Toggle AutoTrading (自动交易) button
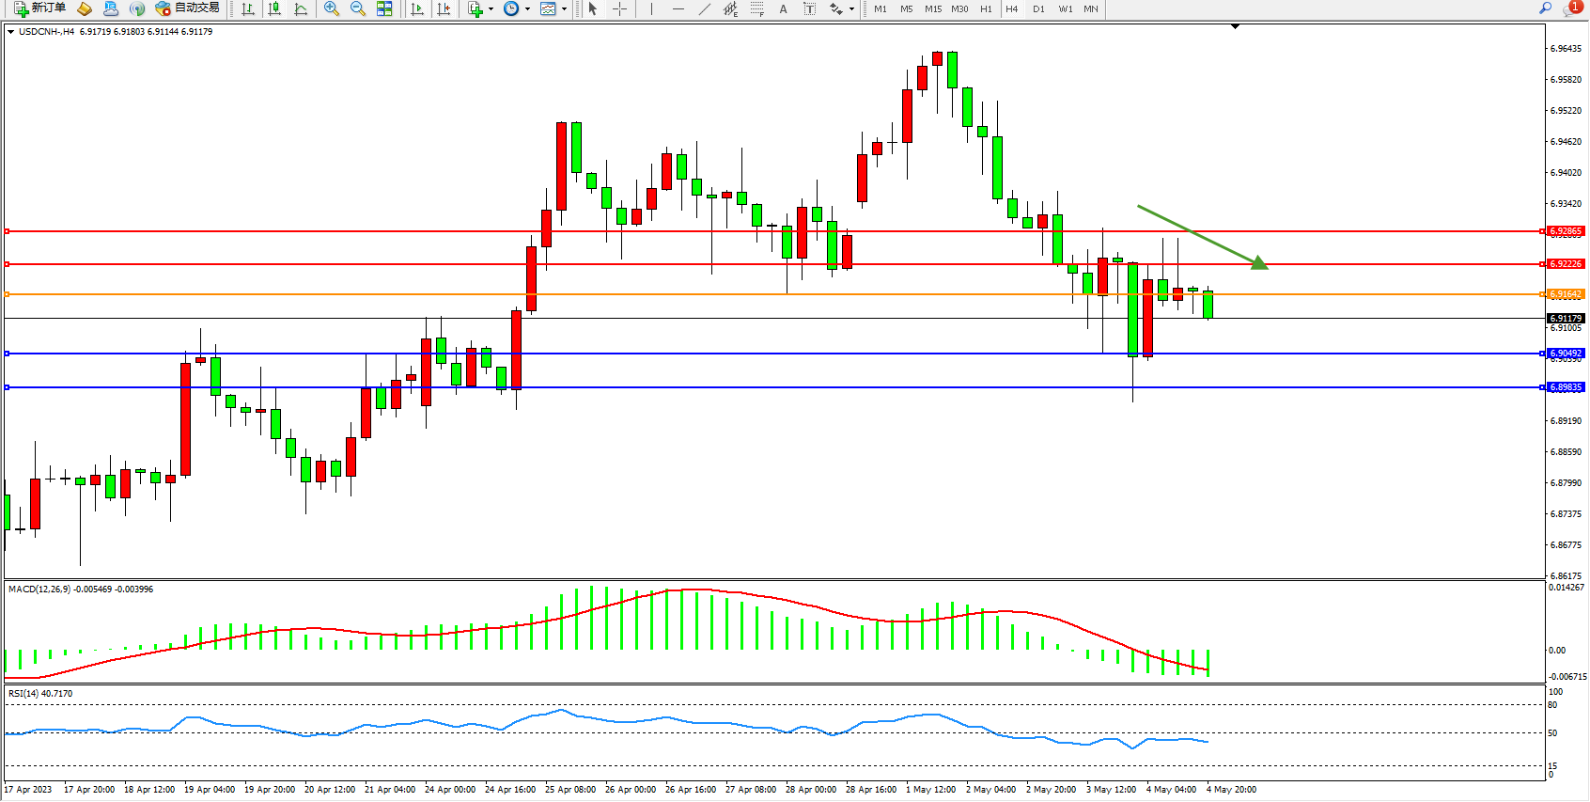The image size is (1590, 802). click(x=188, y=8)
